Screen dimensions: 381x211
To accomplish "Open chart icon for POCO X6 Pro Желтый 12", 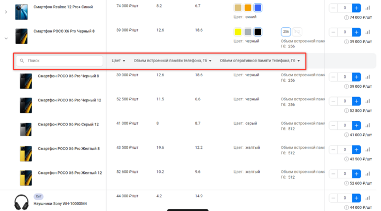I will pos(368,174).
